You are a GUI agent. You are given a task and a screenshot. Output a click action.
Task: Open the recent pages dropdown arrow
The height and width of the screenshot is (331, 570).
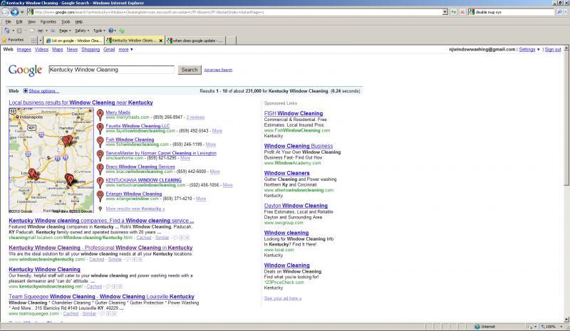22,12
